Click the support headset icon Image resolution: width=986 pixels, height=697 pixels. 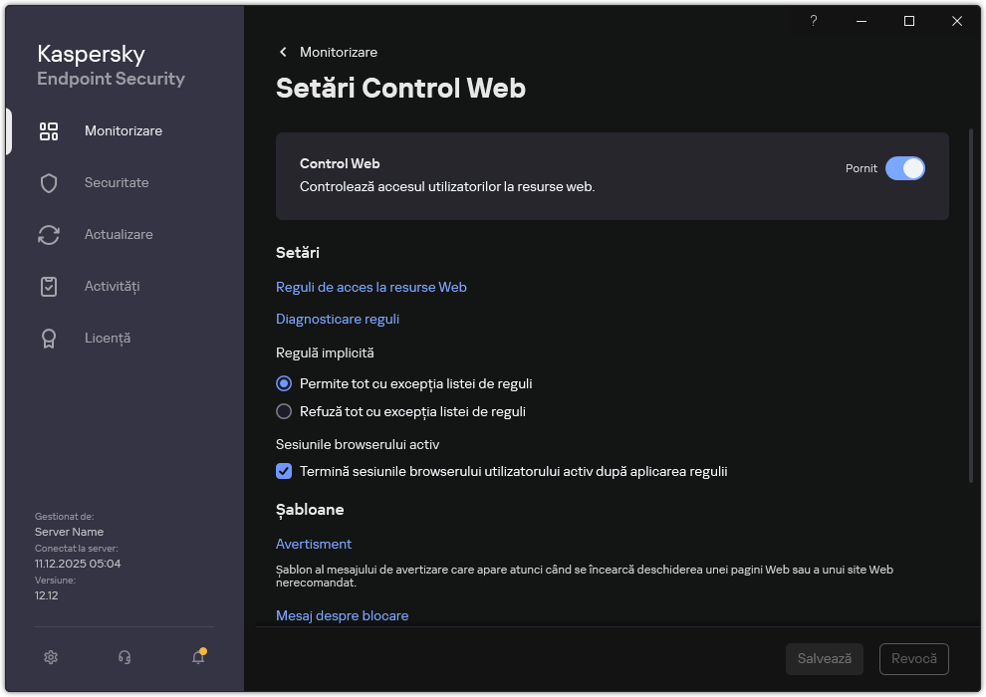coord(123,657)
